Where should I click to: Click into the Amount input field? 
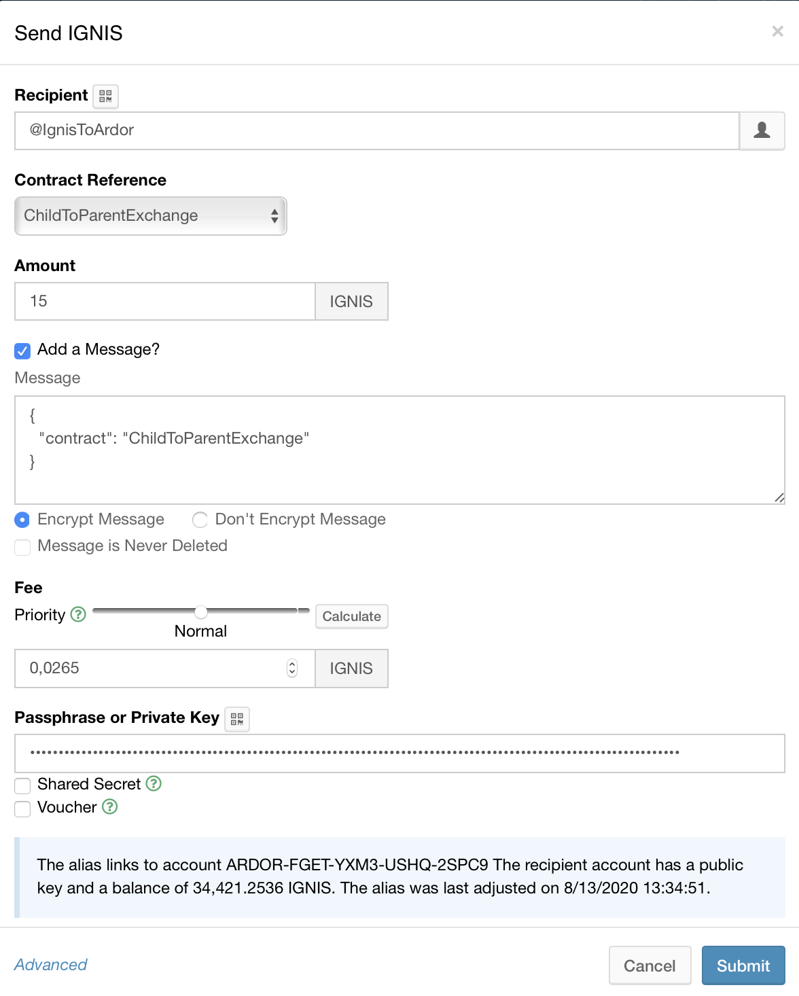pyautogui.click(x=165, y=302)
